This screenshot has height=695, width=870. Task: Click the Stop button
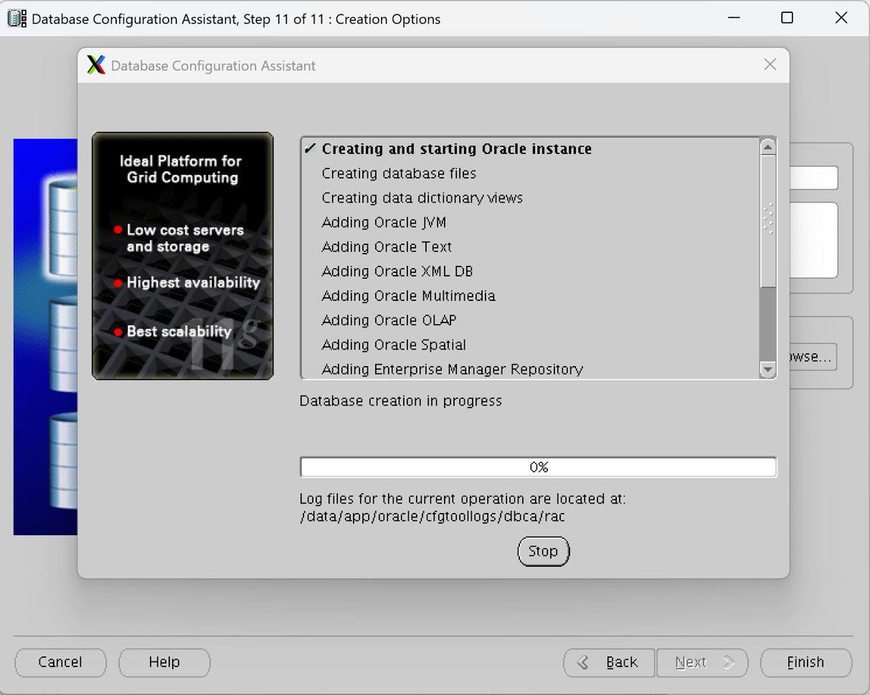(543, 551)
